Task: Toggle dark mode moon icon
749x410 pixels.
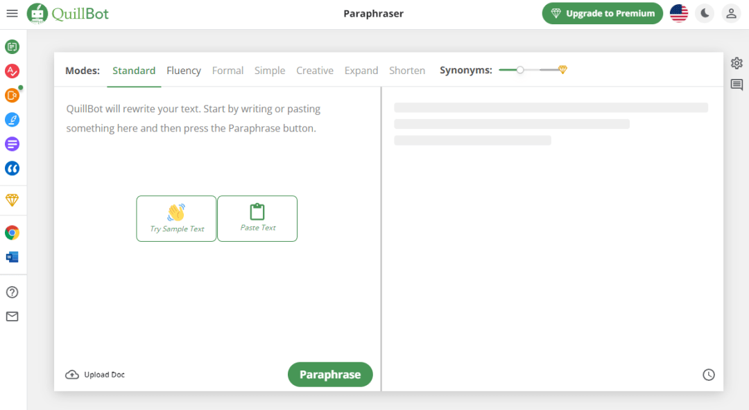Action: 705,13
